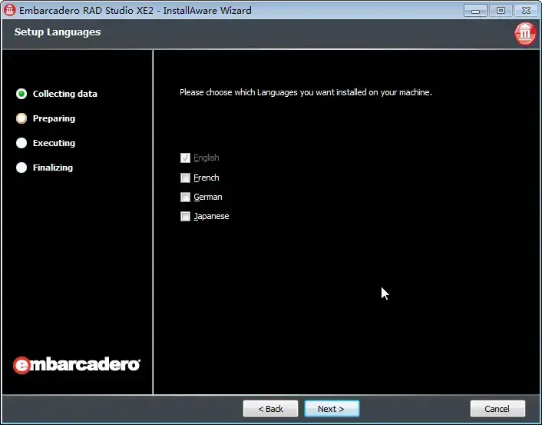Click the Setup Languages heading

(x=58, y=32)
